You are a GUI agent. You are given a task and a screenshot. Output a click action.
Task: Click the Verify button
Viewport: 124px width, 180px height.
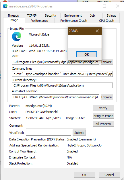tap(103, 108)
